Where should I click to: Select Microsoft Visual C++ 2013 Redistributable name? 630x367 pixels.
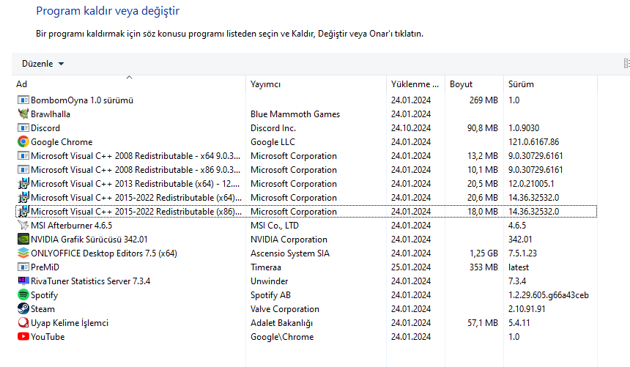[136, 184]
